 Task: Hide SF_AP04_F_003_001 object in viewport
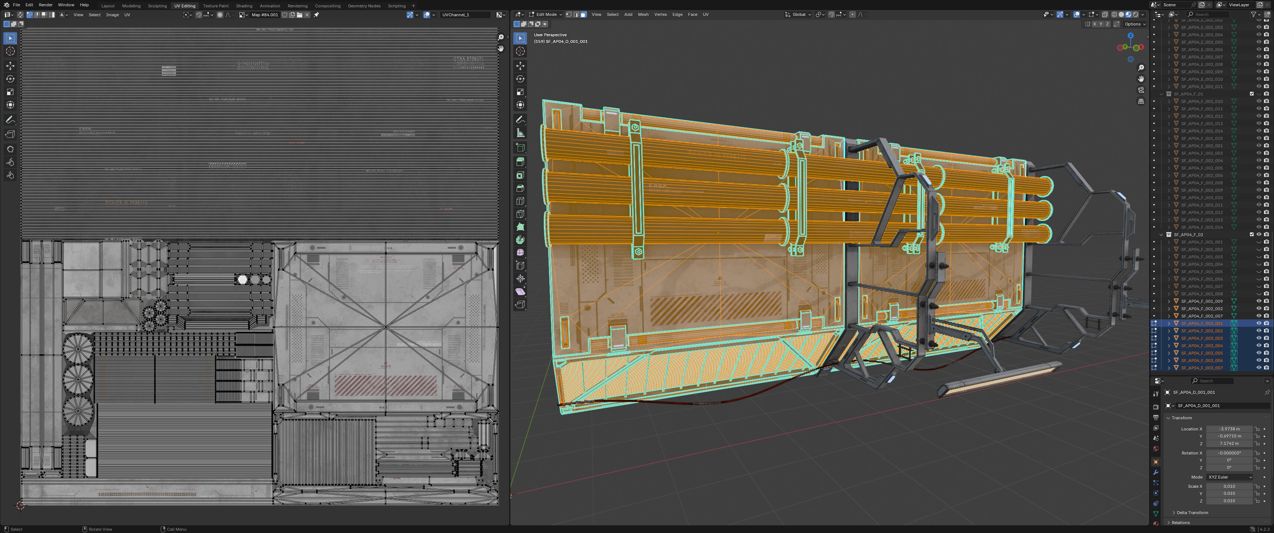1259,324
